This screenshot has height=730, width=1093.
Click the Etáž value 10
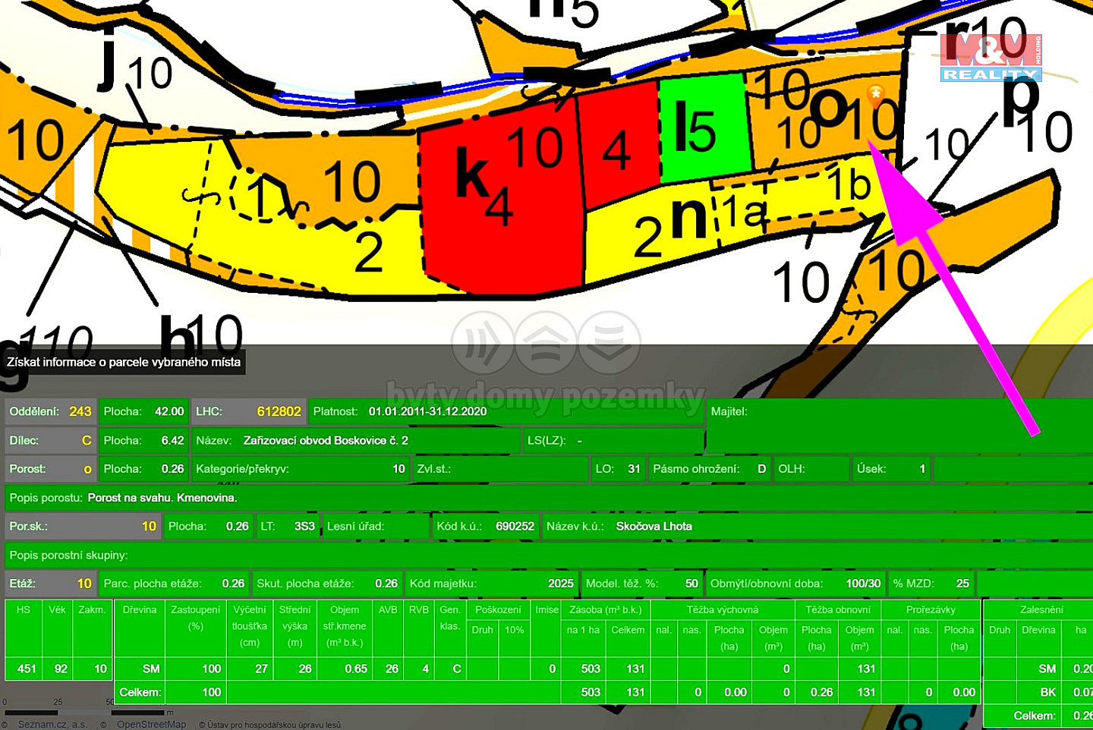point(84,584)
